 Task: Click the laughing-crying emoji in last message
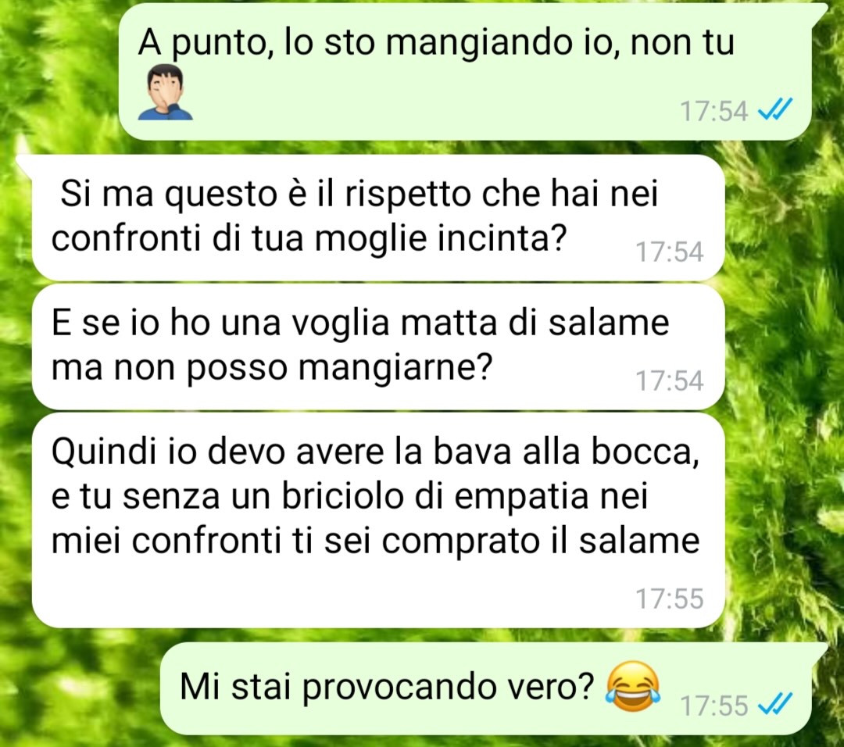click(633, 688)
